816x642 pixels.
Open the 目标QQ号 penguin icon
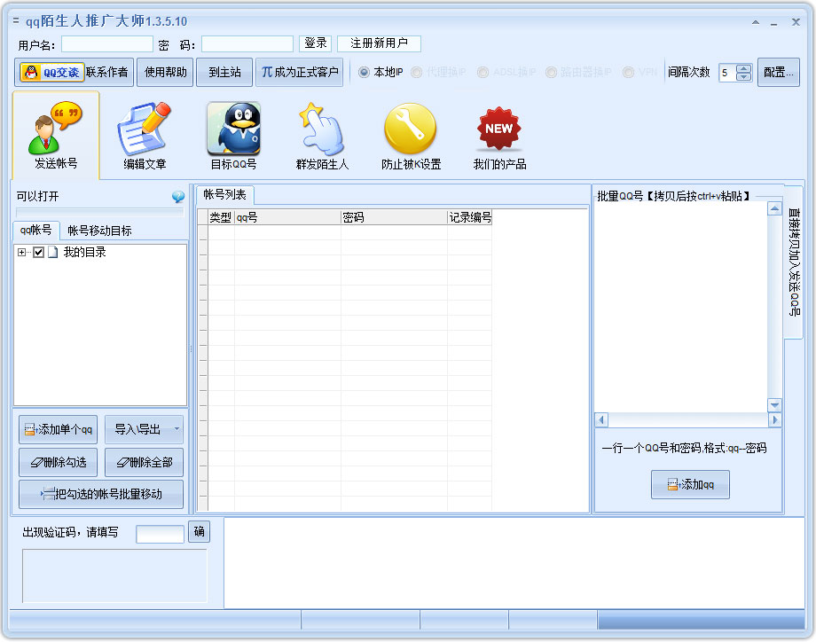pos(233,135)
